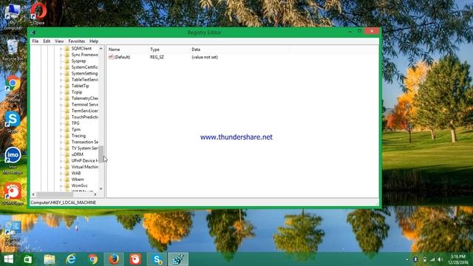Image resolution: width=473 pixels, height=266 pixels.
Task: Click the Sysprep folder icon
Action: (67, 61)
